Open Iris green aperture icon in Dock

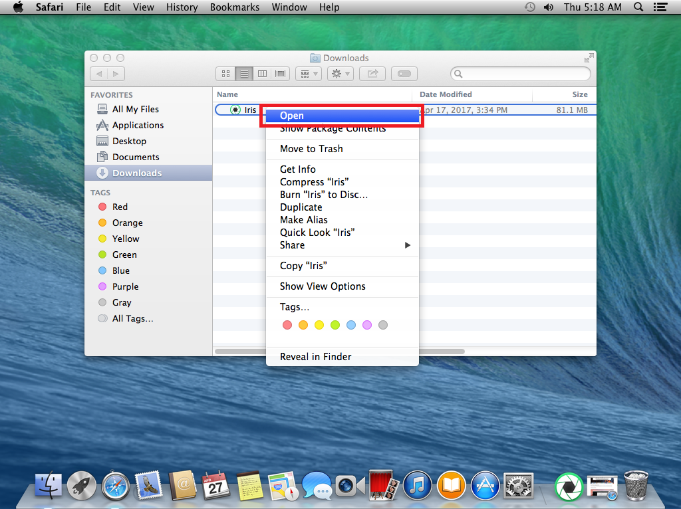(x=569, y=486)
